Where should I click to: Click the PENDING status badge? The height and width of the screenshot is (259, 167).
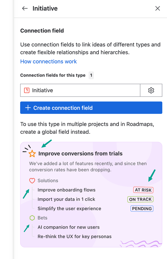tap(142, 209)
